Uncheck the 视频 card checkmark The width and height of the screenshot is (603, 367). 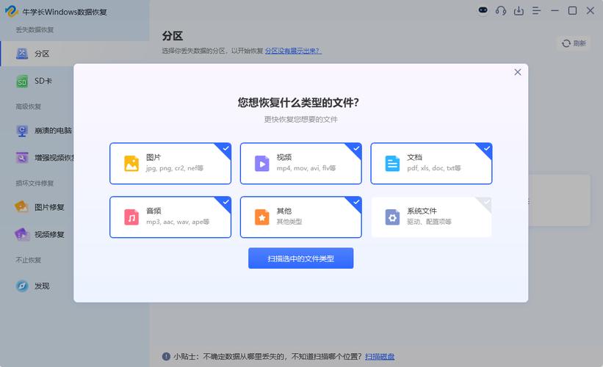pos(356,148)
